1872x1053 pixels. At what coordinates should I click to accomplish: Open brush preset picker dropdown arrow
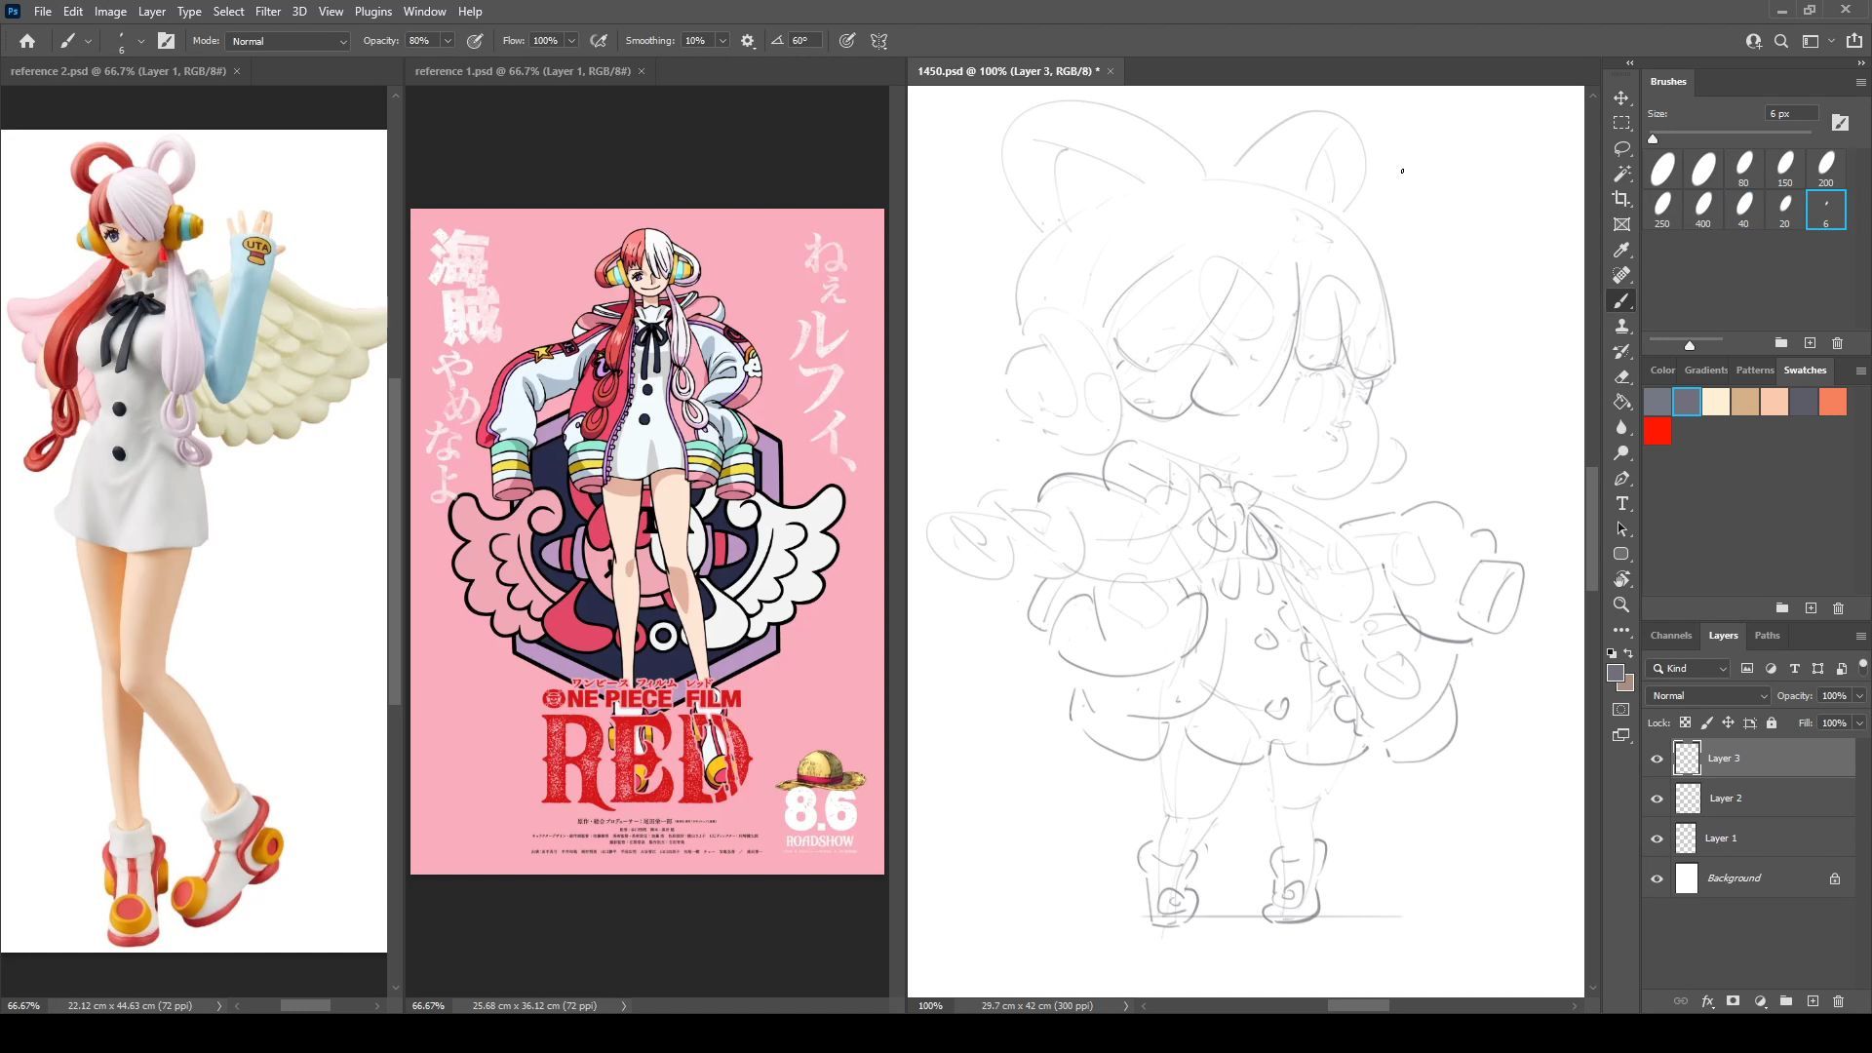pyautogui.click(x=141, y=41)
